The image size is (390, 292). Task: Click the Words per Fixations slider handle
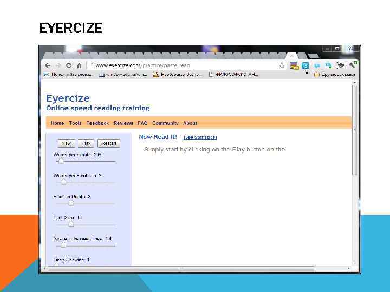[64, 182]
